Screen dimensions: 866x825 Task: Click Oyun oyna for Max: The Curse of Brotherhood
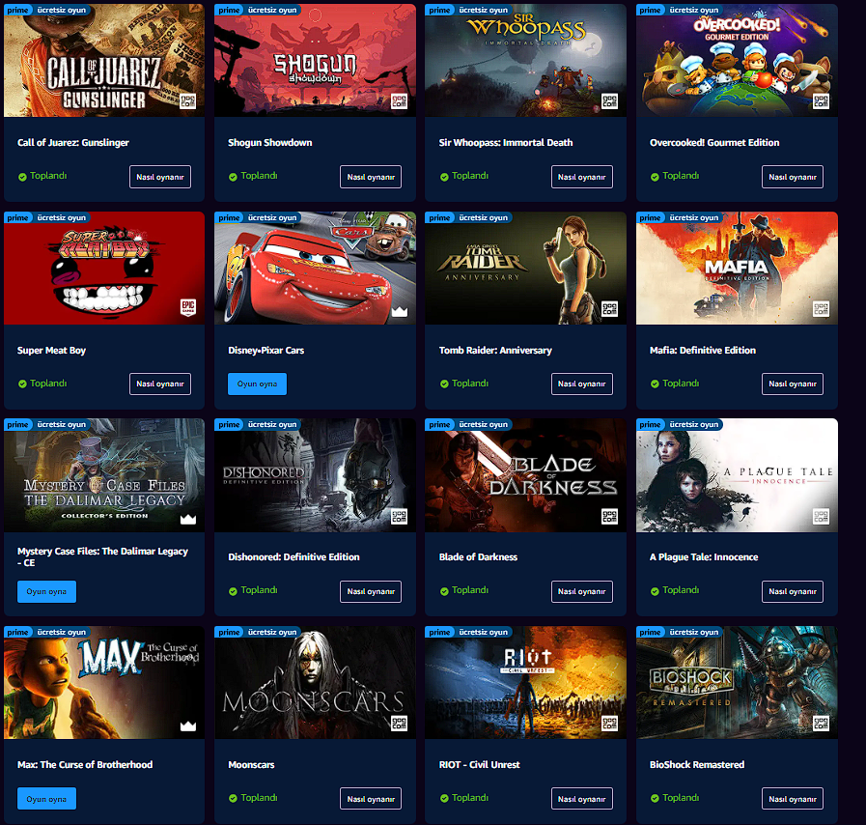[47, 799]
